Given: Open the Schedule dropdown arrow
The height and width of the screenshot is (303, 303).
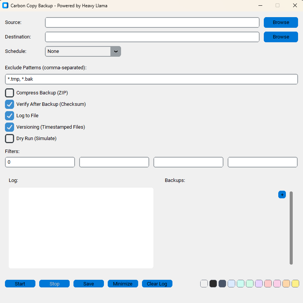Looking at the screenshot, I should click(x=116, y=51).
